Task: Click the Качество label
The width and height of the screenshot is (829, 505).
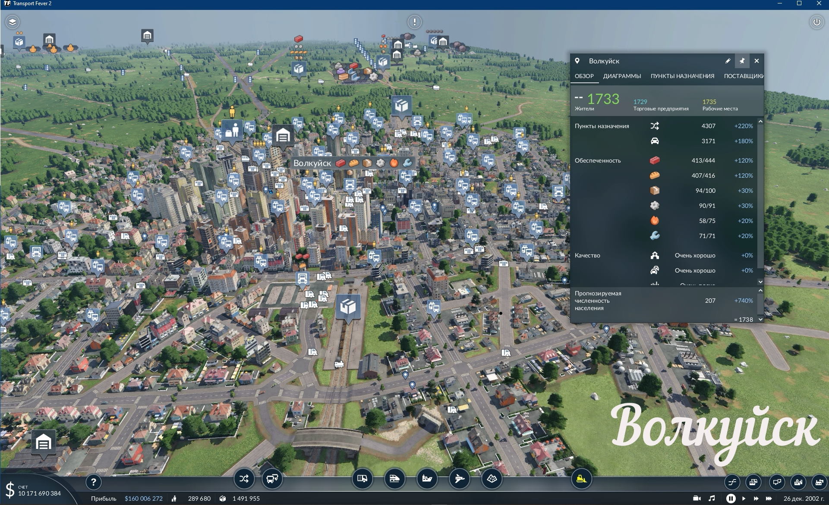Action: [587, 255]
